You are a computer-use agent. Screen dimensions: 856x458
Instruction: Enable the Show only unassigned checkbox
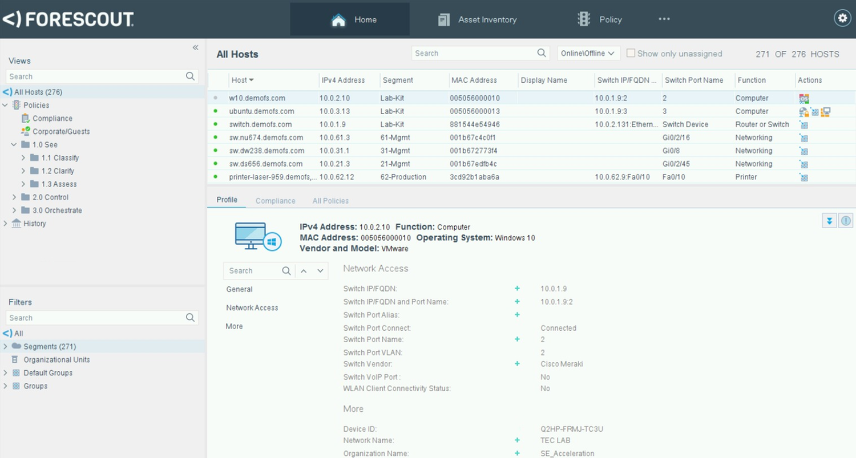click(x=631, y=52)
